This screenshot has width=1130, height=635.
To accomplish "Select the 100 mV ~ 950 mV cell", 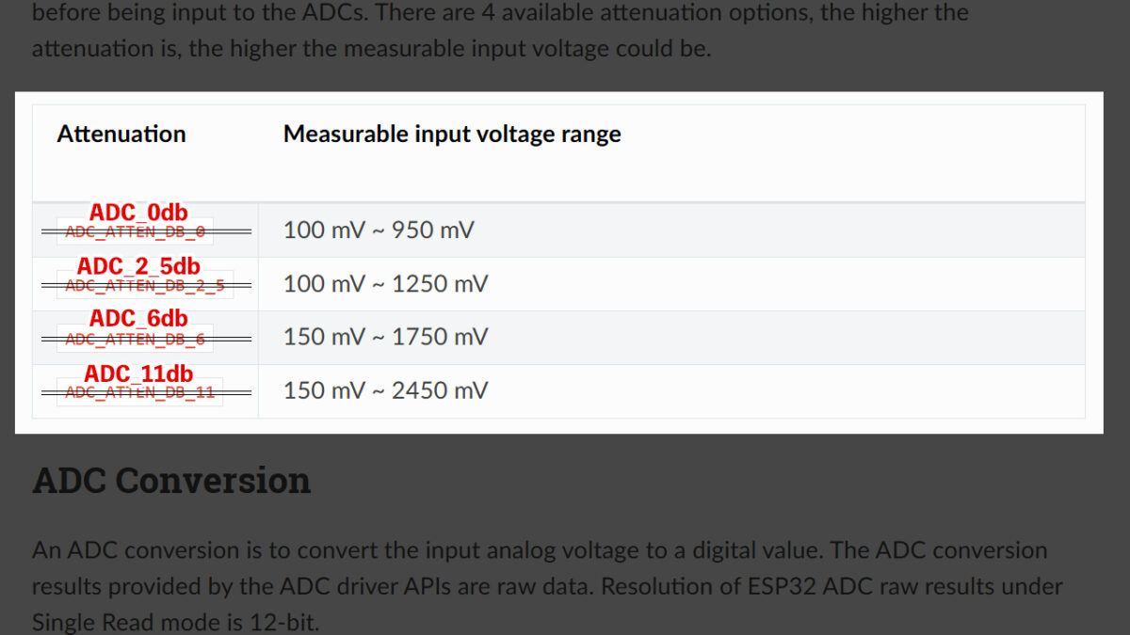I will [x=379, y=230].
